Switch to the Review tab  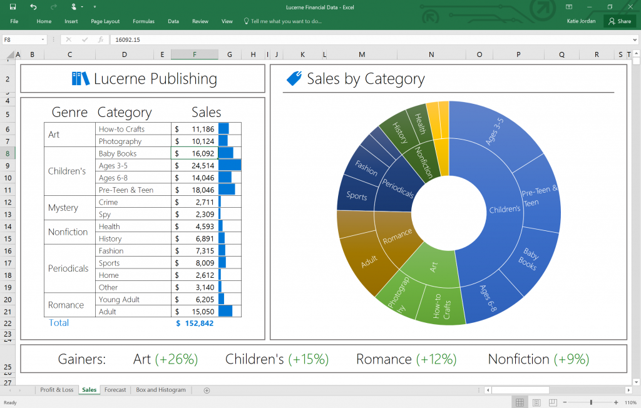200,21
